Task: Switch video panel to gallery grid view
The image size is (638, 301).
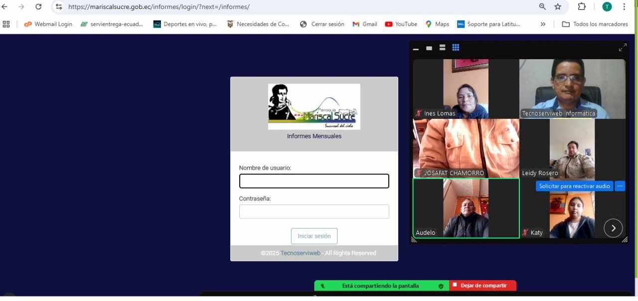Action: coord(456,48)
